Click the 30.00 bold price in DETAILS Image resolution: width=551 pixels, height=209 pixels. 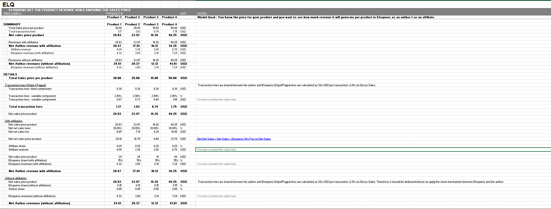[x=117, y=78]
